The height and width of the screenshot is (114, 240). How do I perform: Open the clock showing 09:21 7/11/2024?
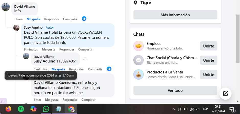pyautogui.click(x=218, y=108)
